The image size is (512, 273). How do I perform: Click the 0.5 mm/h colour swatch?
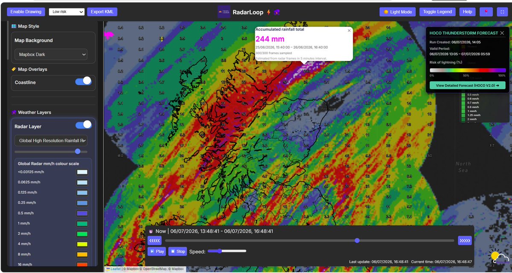click(x=82, y=213)
